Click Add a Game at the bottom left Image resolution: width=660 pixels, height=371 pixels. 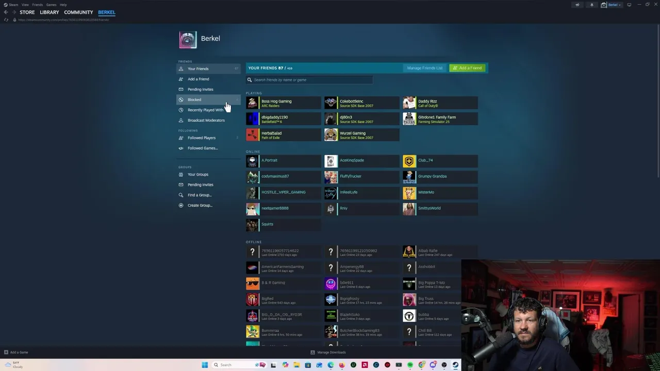[16, 352]
